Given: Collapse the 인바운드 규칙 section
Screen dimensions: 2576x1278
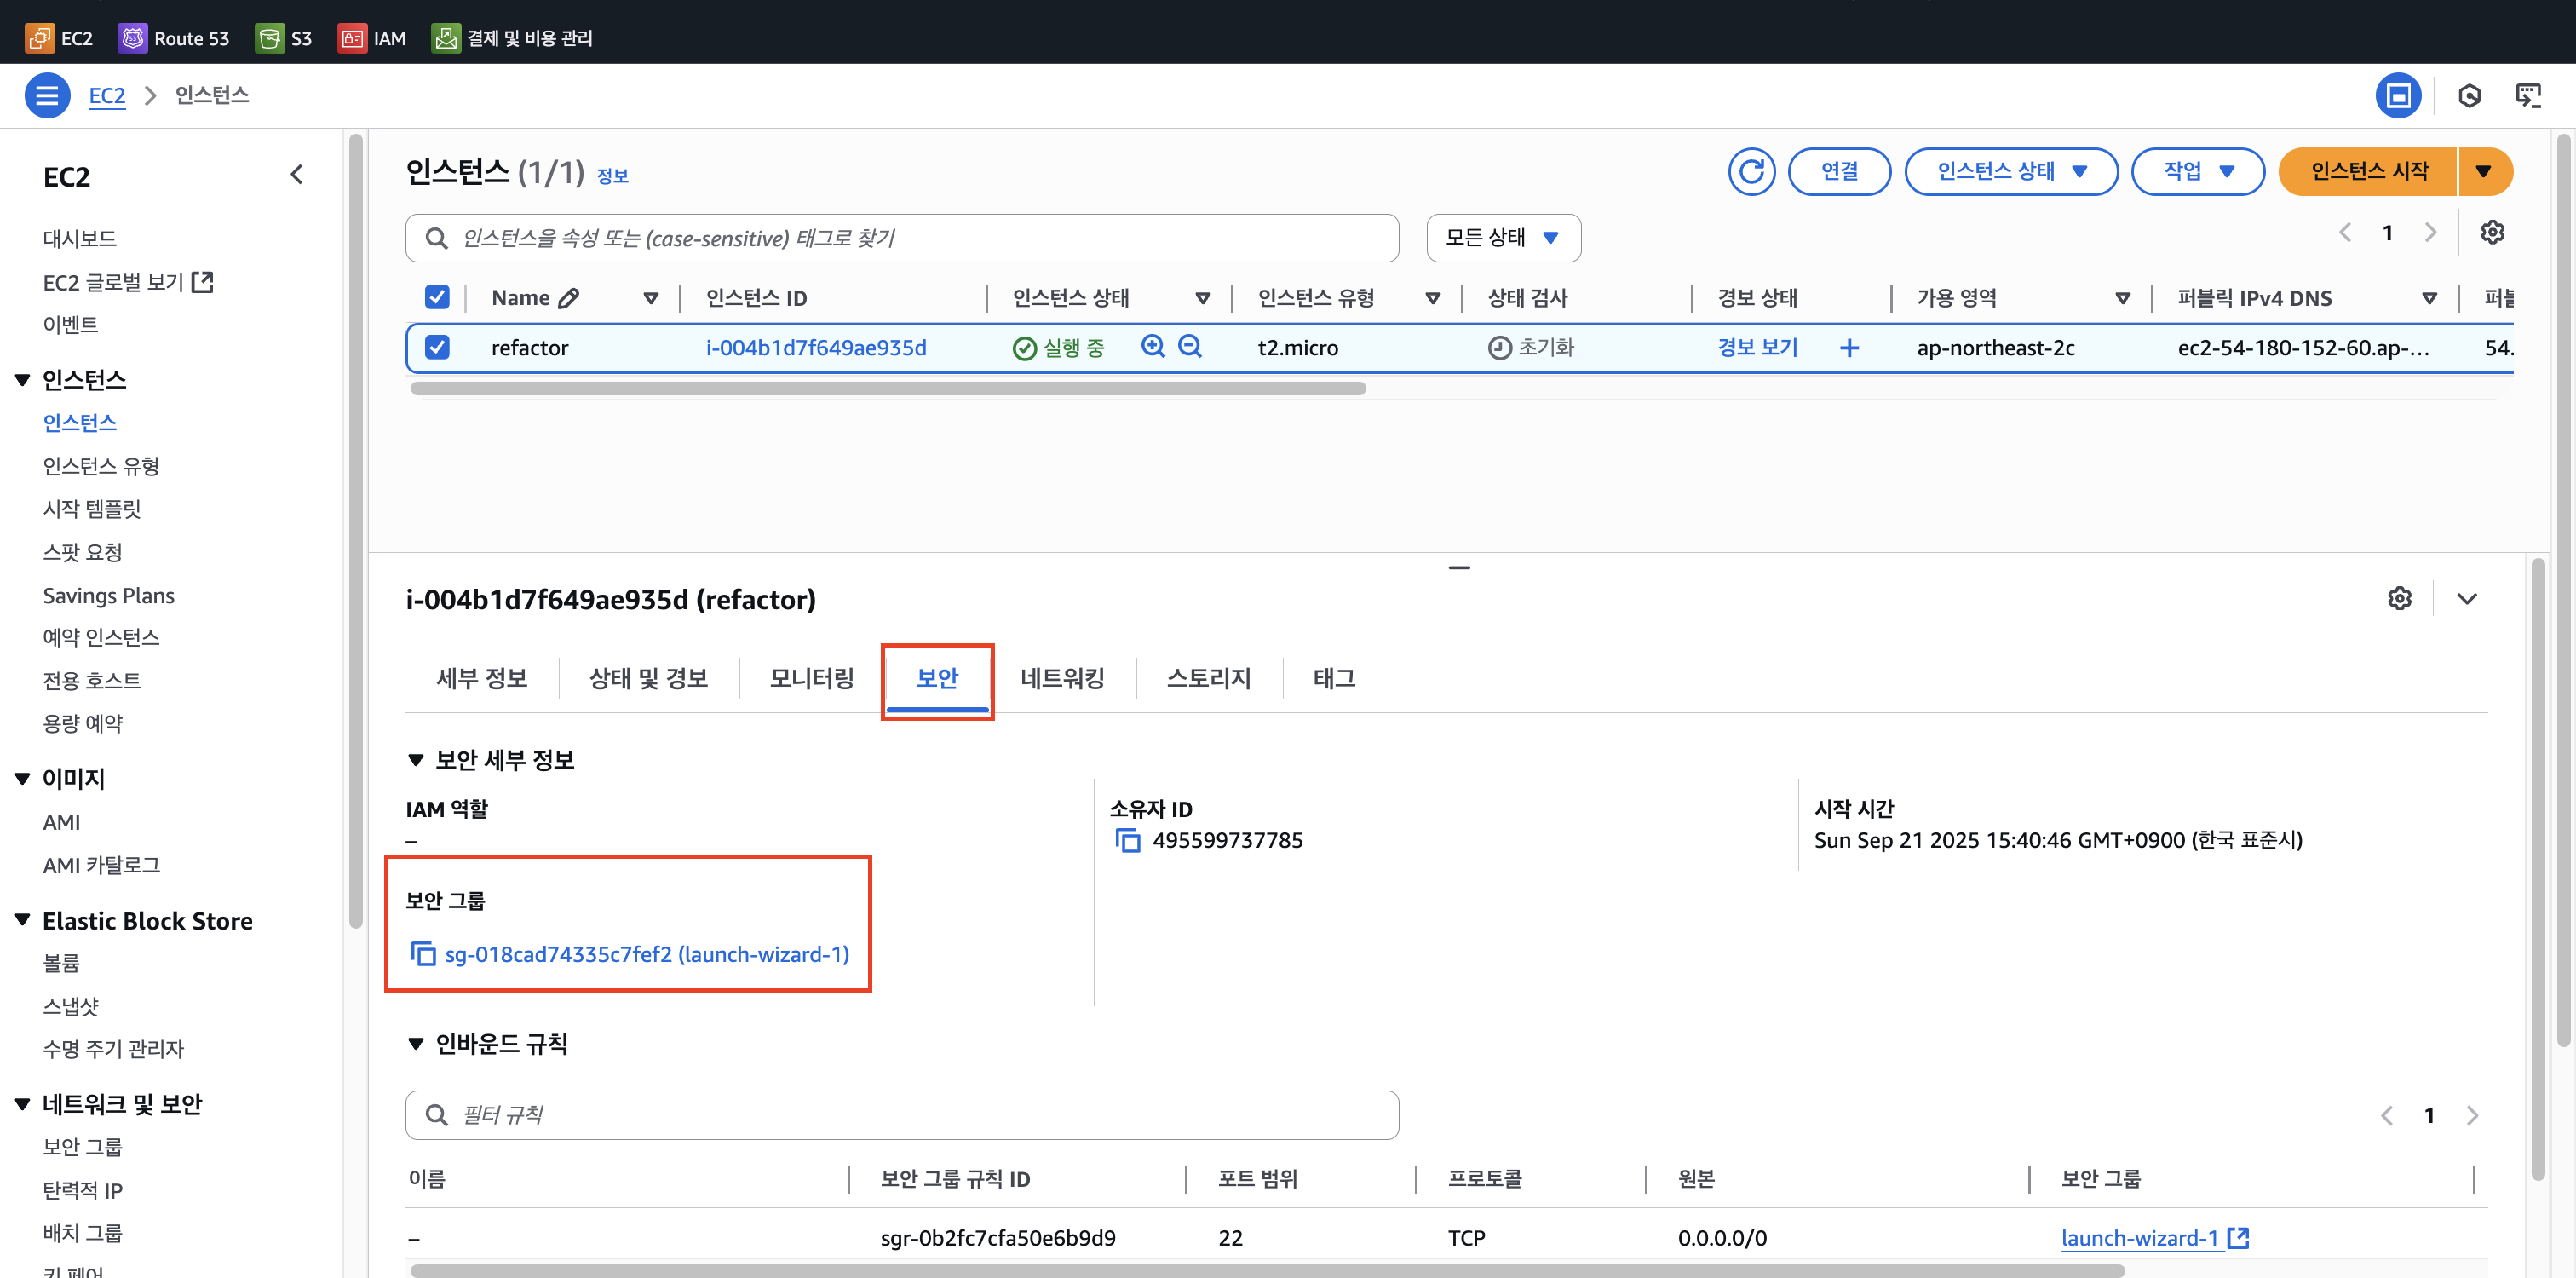Looking at the screenshot, I should coord(416,1044).
